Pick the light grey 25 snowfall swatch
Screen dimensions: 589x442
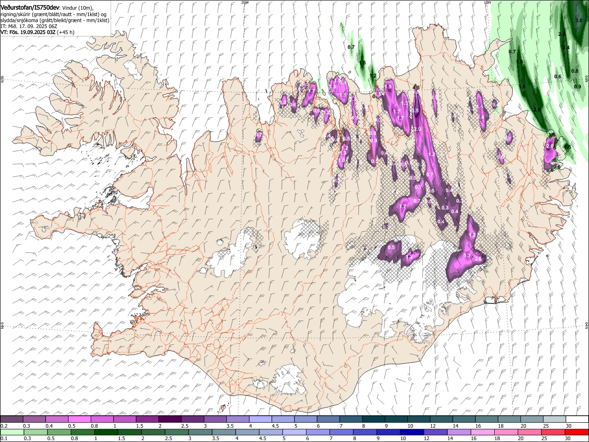click(x=554, y=419)
